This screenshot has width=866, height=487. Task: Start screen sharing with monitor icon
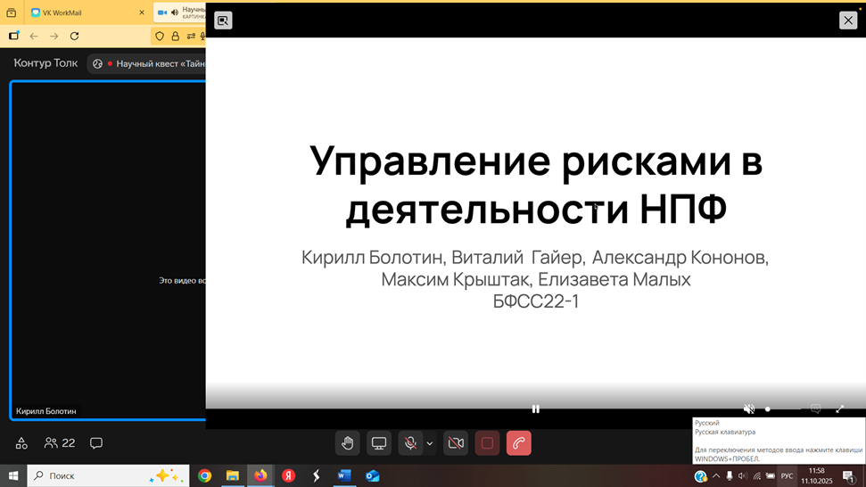(x=379, y=443)
